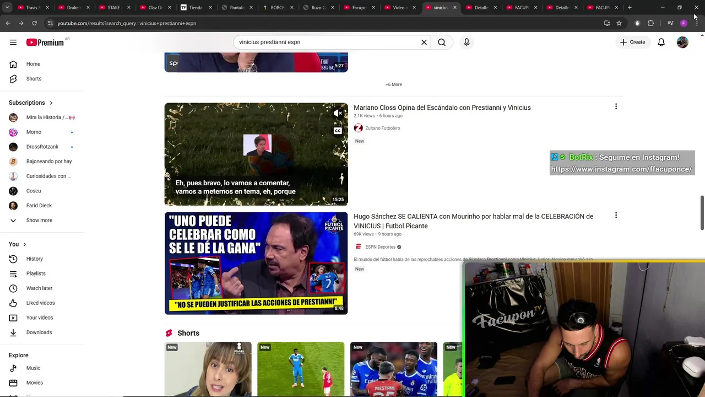The image size is (705, 397).
Task: Open the ESPN Deportes channel name
Action: click(x=381, y=247)
